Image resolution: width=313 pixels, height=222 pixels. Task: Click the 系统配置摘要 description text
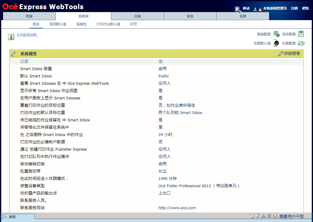coord(28,35)
